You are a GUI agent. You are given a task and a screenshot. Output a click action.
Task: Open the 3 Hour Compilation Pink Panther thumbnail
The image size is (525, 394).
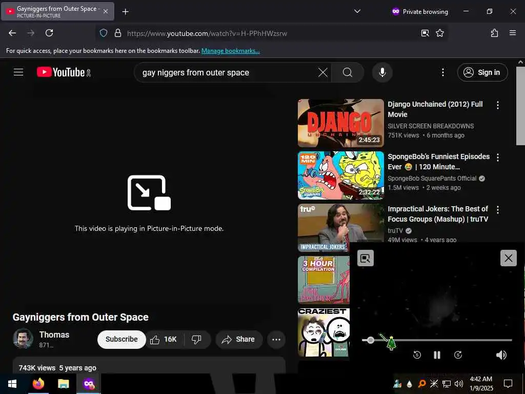tap(324, 280)
